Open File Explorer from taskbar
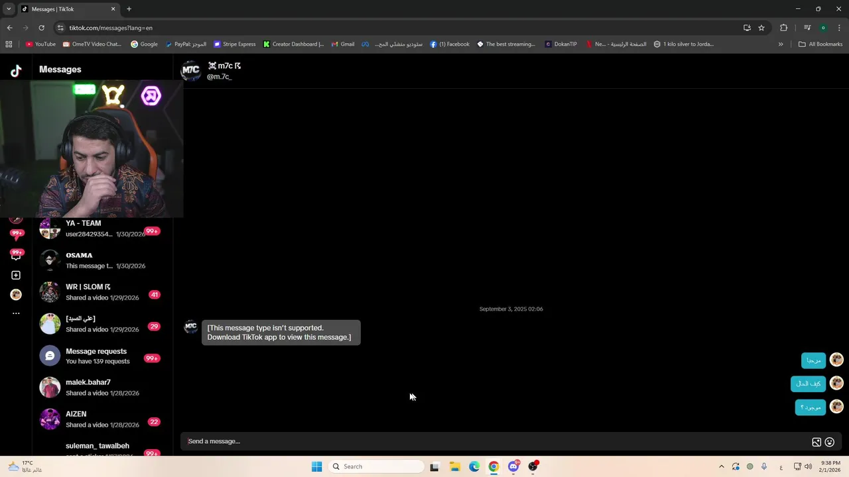This screenshot has width=849, height=477. (455, 466)
